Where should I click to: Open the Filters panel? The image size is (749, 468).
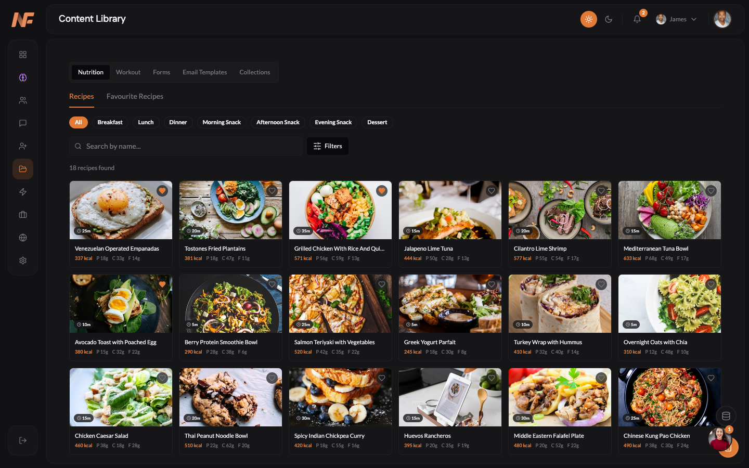click(327, 146)
